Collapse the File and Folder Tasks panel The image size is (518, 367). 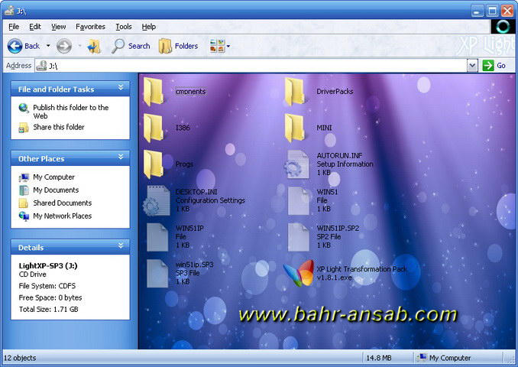point(121,87)
